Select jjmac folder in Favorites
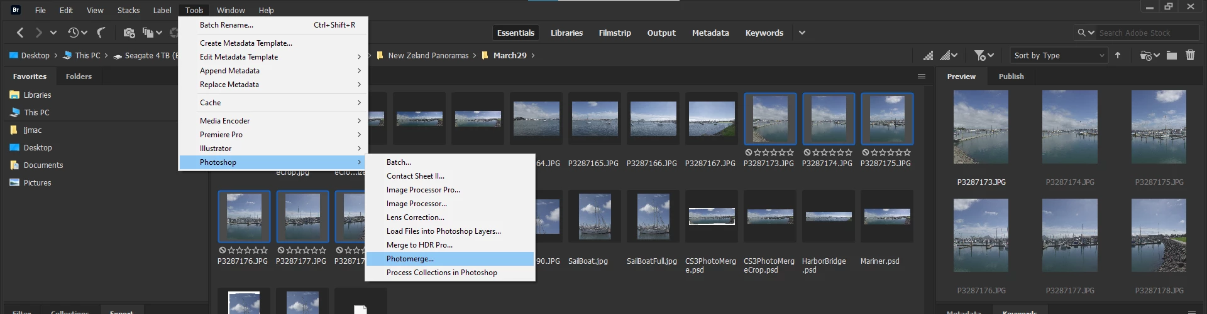 click(33, 130)
